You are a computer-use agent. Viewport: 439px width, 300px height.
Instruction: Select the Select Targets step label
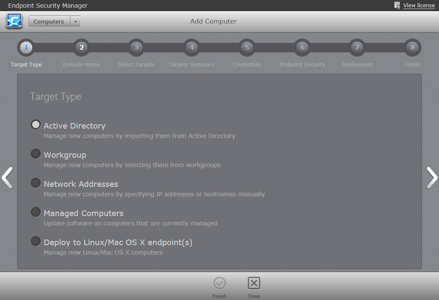pos(136,65)
